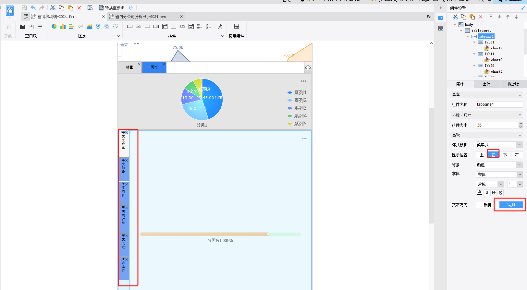Image resolution: width=527 pixels, height=290 pixels.
Task: Insert a text box widget
Action: tap(130, 26)
